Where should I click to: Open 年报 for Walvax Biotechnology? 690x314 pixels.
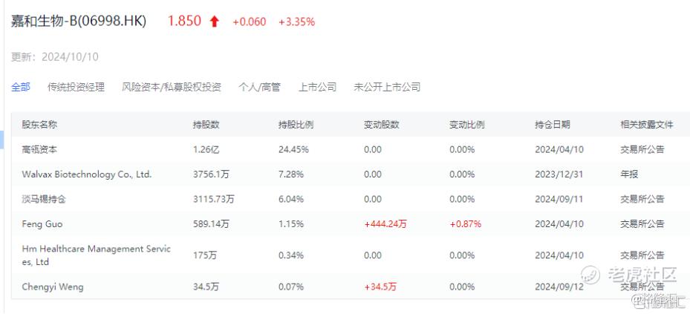(629, 174)
